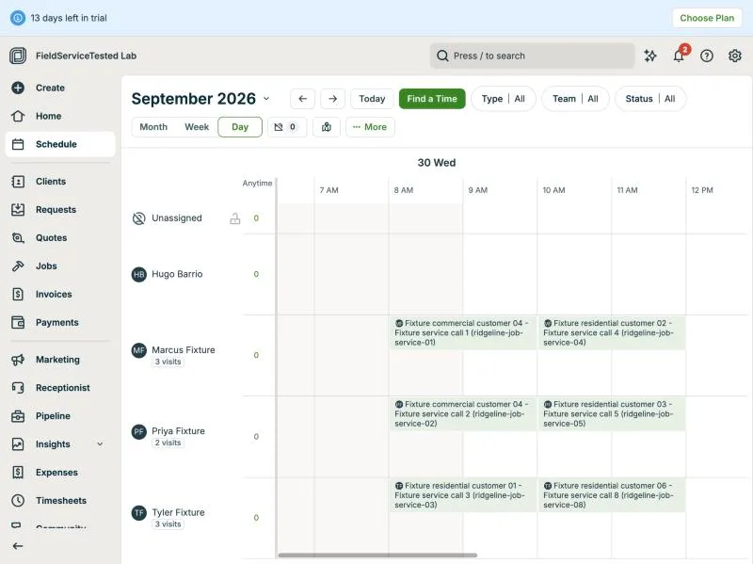Screen dimensions: 753x564
Task: Open Requests inbox icon
Action: [18, 209]
